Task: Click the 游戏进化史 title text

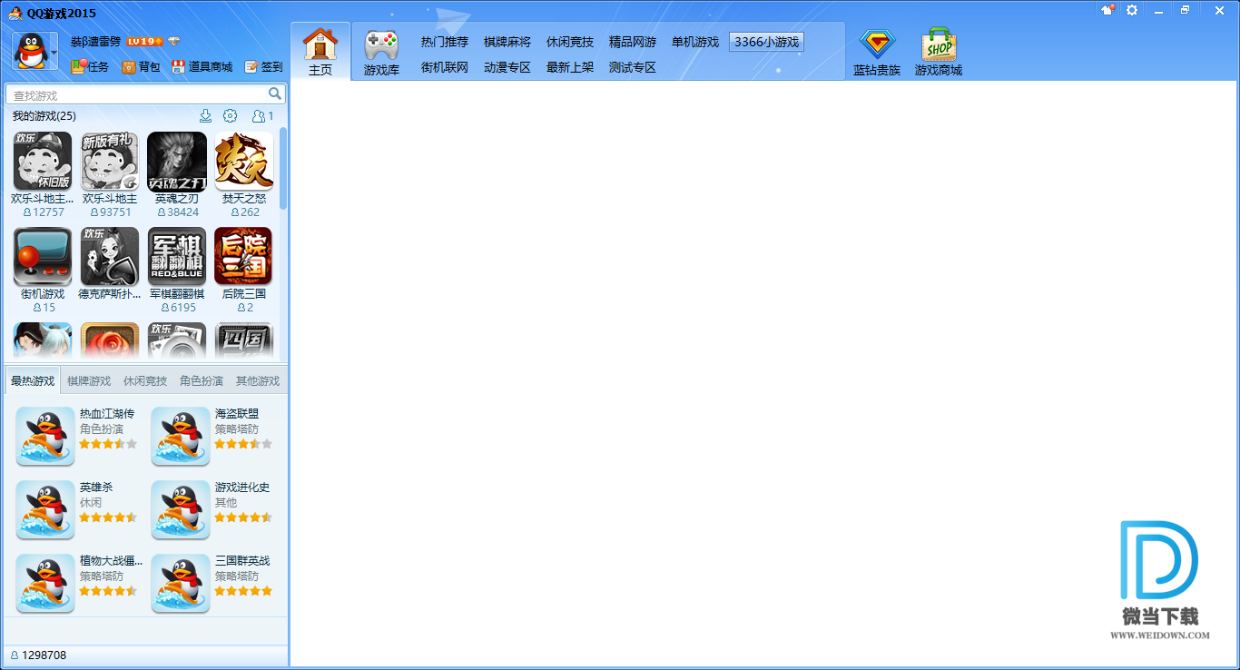Action: [242, 488]
